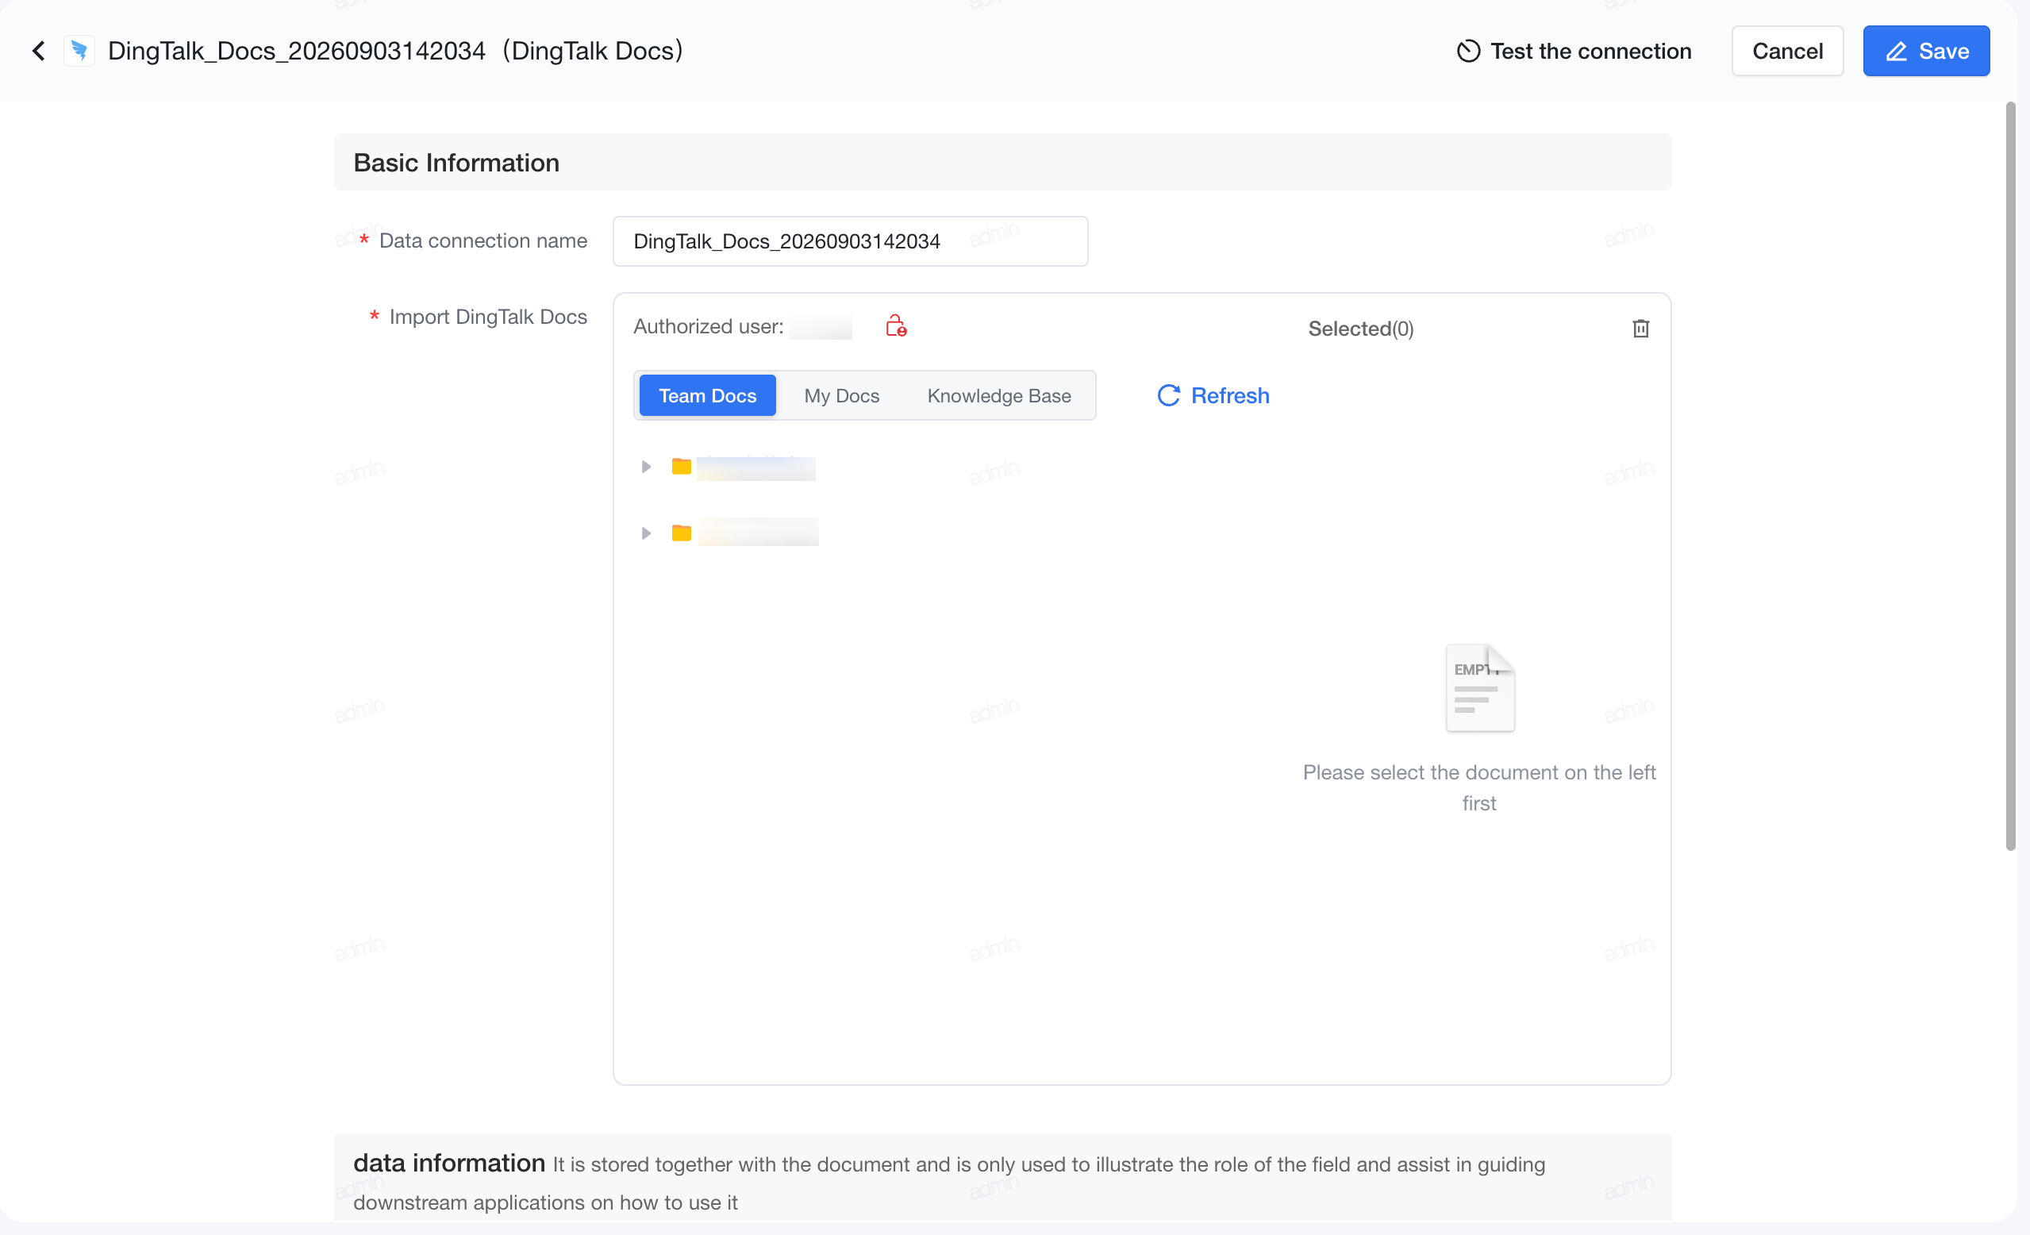Click the second yellow folder icon
The width and height of the screenshot is (2030, 1235).
[x=682, y=533]
